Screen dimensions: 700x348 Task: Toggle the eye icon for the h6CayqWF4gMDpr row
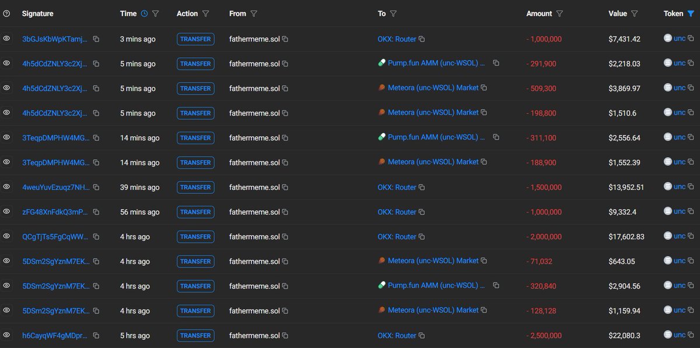pos(6,335)
